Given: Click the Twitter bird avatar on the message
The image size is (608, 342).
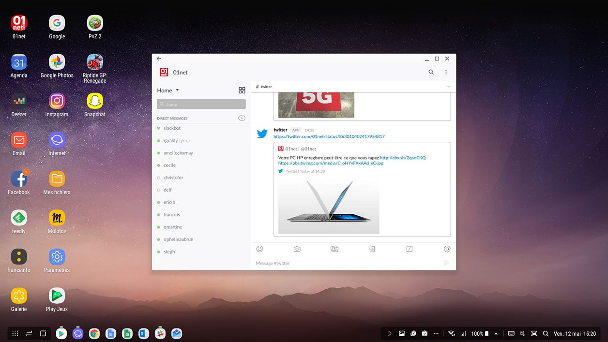Looking at the screenshot, I should pos(262,134).
